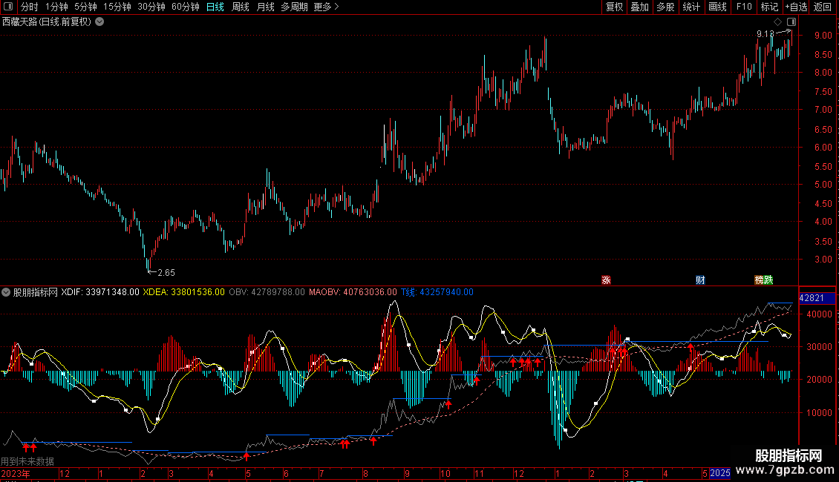This screenshot has width=839, height=482.
Task: Toggle the right info panel icon
Action: pos(791,22)
